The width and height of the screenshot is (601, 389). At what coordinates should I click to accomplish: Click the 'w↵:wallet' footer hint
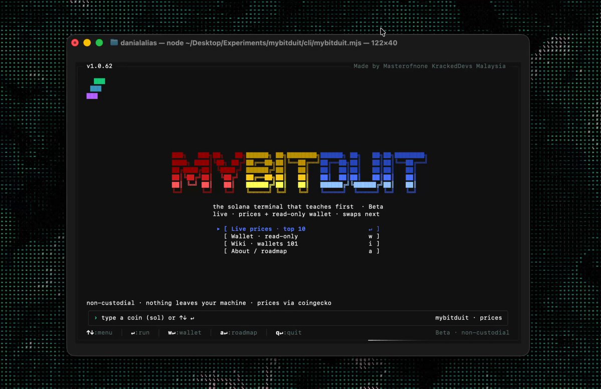185,333
